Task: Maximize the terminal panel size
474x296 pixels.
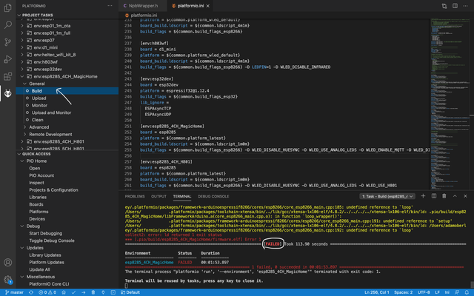Action: (455, 196)
